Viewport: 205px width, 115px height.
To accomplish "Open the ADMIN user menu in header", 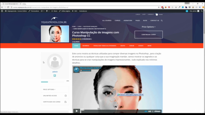I will 159,14.
